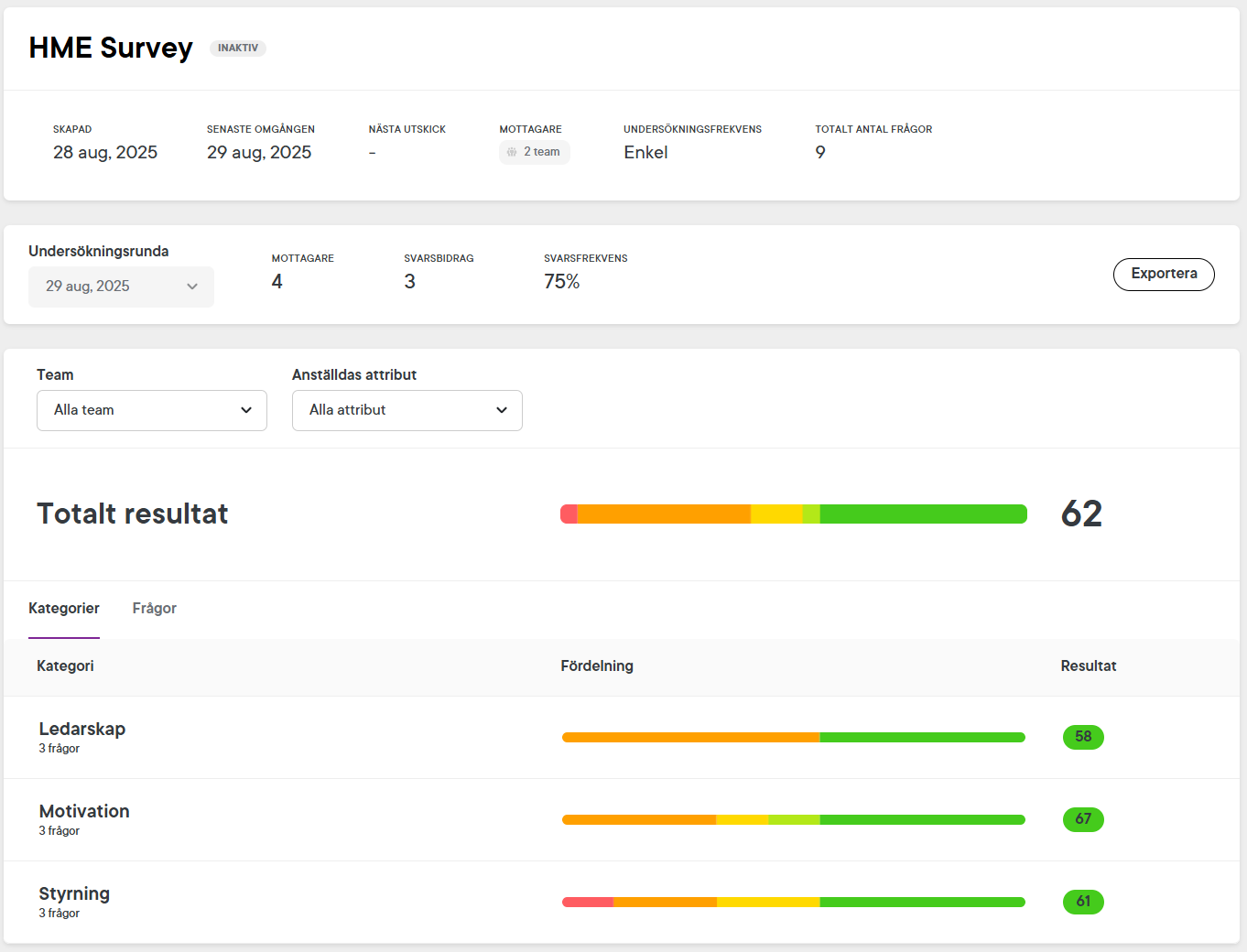Open the Undersökningsrunda date dropdown
Screen dimensions: 1247x952
pyautogui.click(x=121, y=287)
